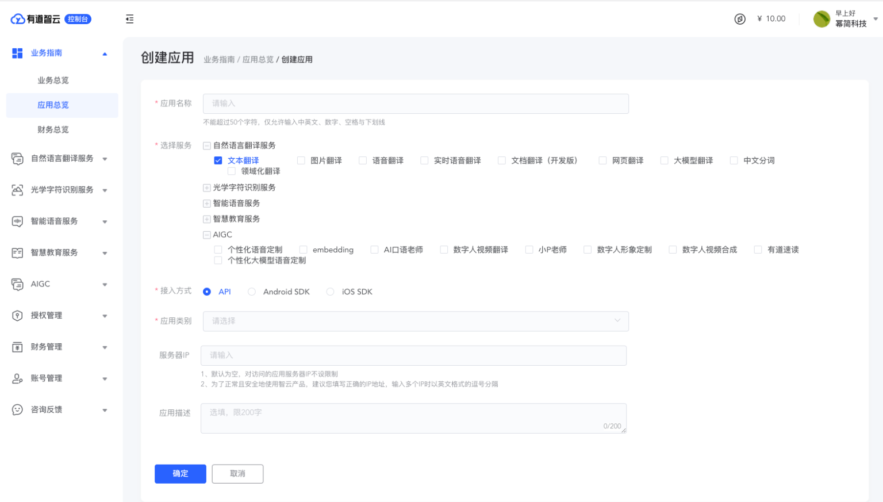Uncheck the 文本翻译 service checkbox
Viewport: 883px width, 502px height.
click(x=218, y=160)
